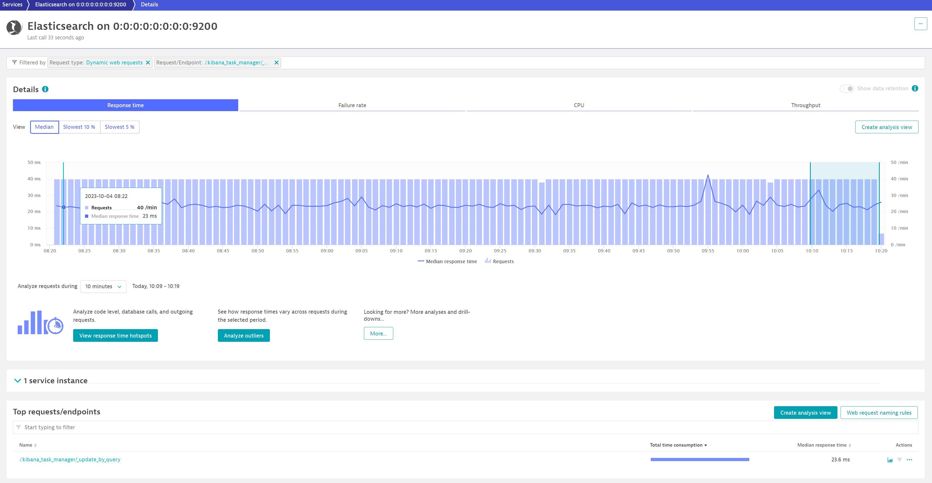The height and width of the screenshot is (483, 932).
Task: Expand the 1 service instance section
Action: coord(17,381)
